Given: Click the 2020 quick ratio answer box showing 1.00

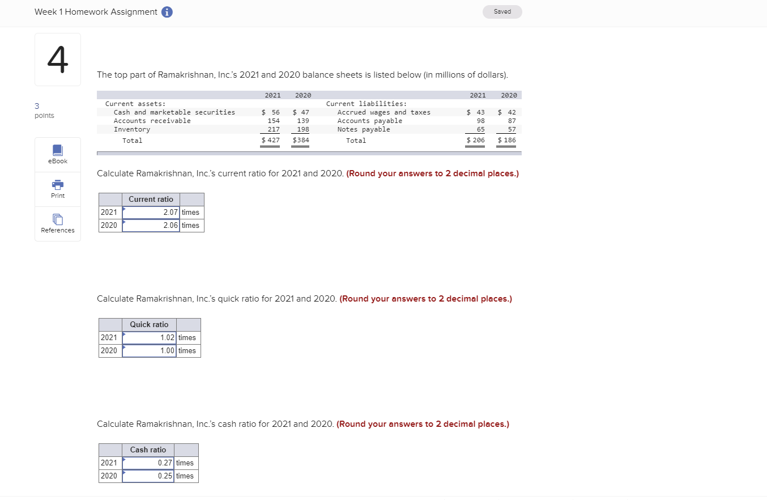Looking at the screenshot, I should [148, 350].
